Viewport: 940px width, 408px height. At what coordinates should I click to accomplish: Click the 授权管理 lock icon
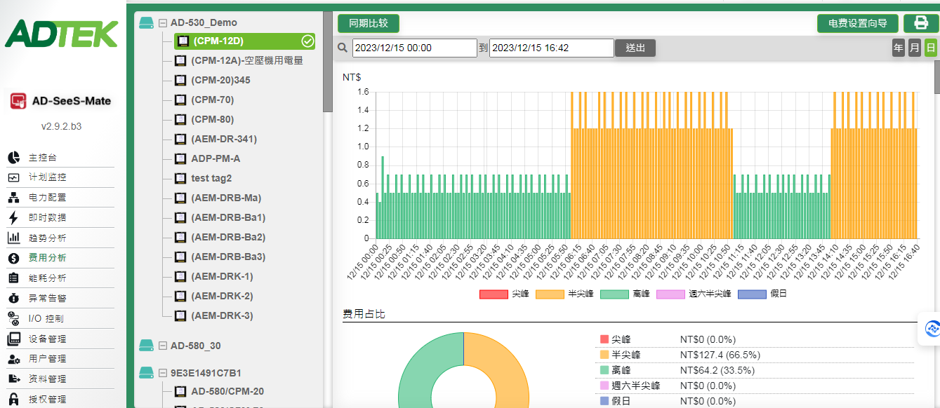click(13, 400)
